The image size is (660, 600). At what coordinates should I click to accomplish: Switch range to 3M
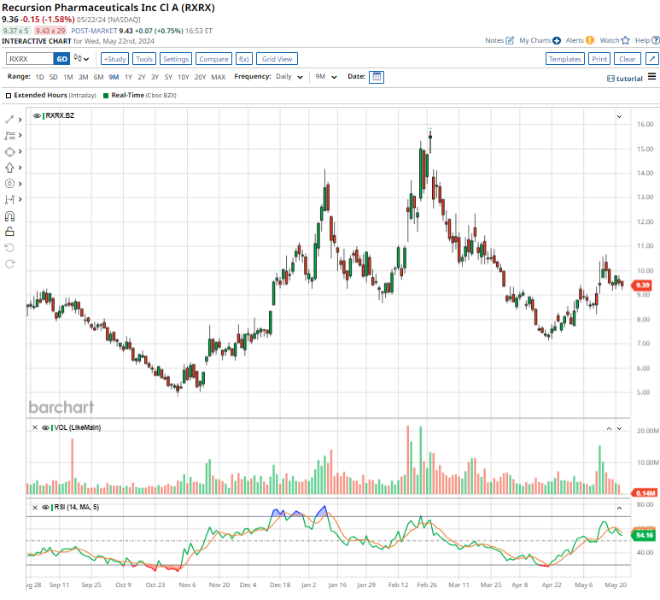pos(83,77)
